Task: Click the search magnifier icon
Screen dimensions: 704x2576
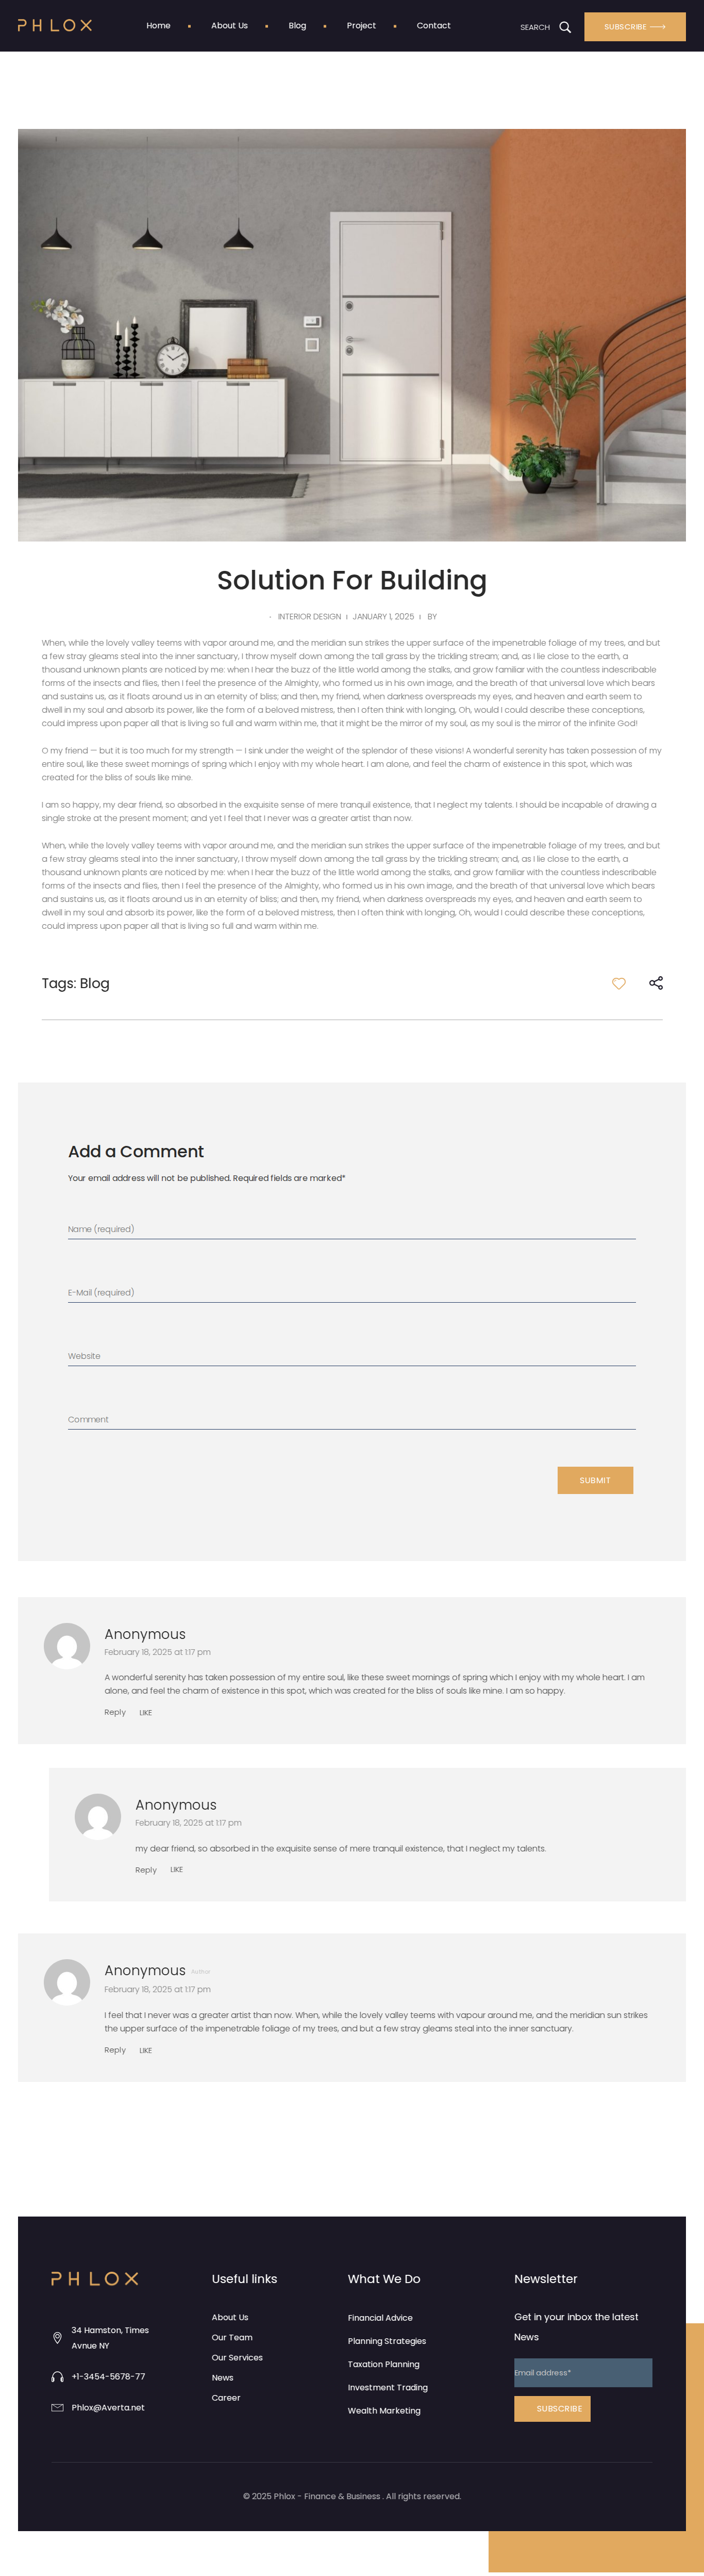Action: point(565,27)
